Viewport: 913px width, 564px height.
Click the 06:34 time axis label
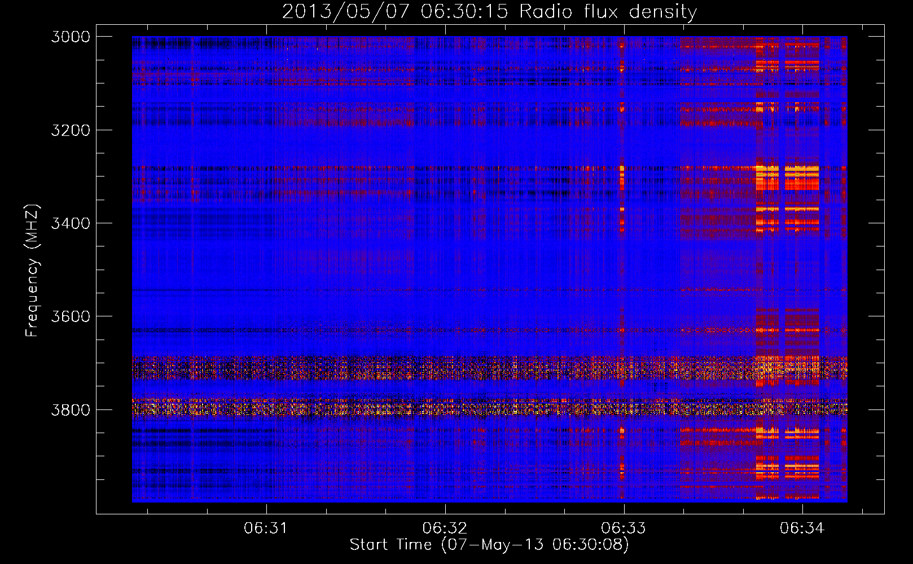[x=802, y=528]
